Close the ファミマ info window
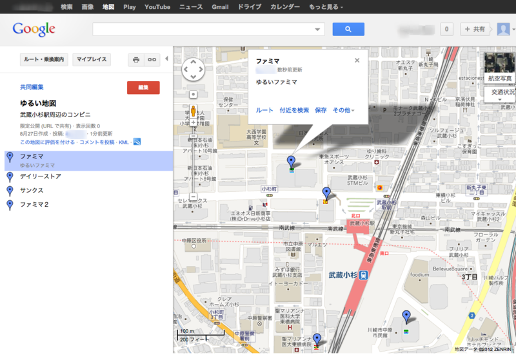This screenshot has width=516, height=360. point(357,61)
